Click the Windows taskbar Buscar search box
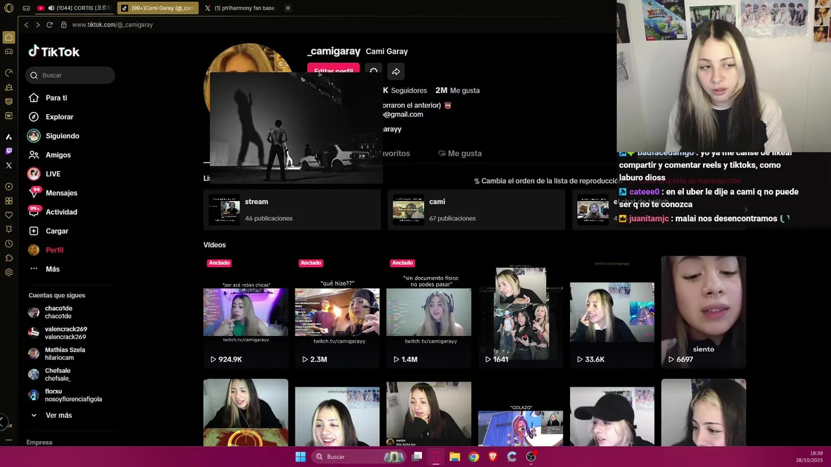Image resolution: width=831 pixels, height=467 pixels. click(358, 457)
